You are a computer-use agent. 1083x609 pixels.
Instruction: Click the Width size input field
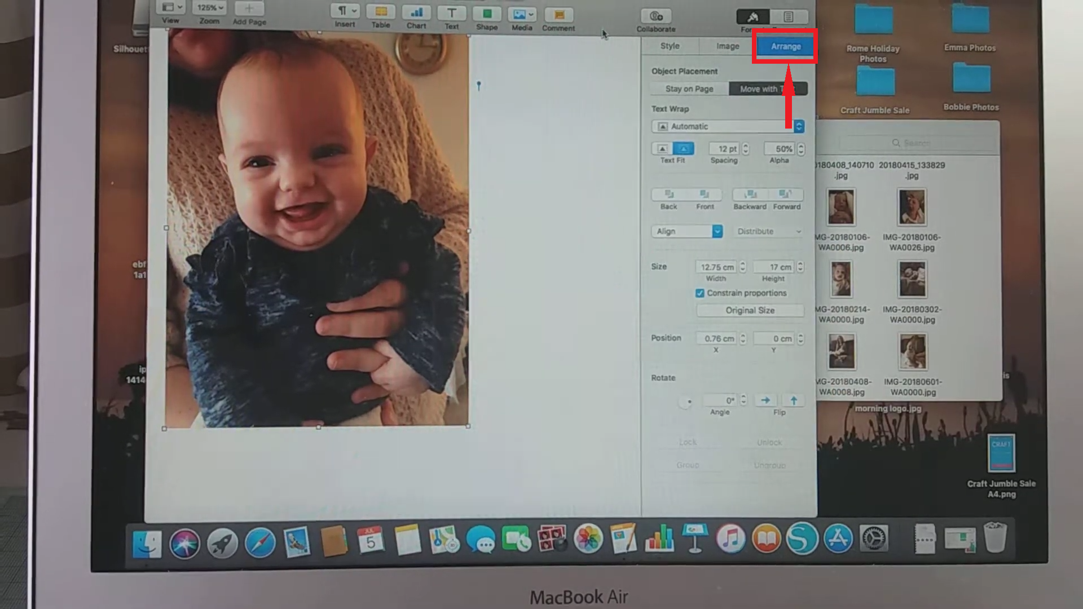716,267
